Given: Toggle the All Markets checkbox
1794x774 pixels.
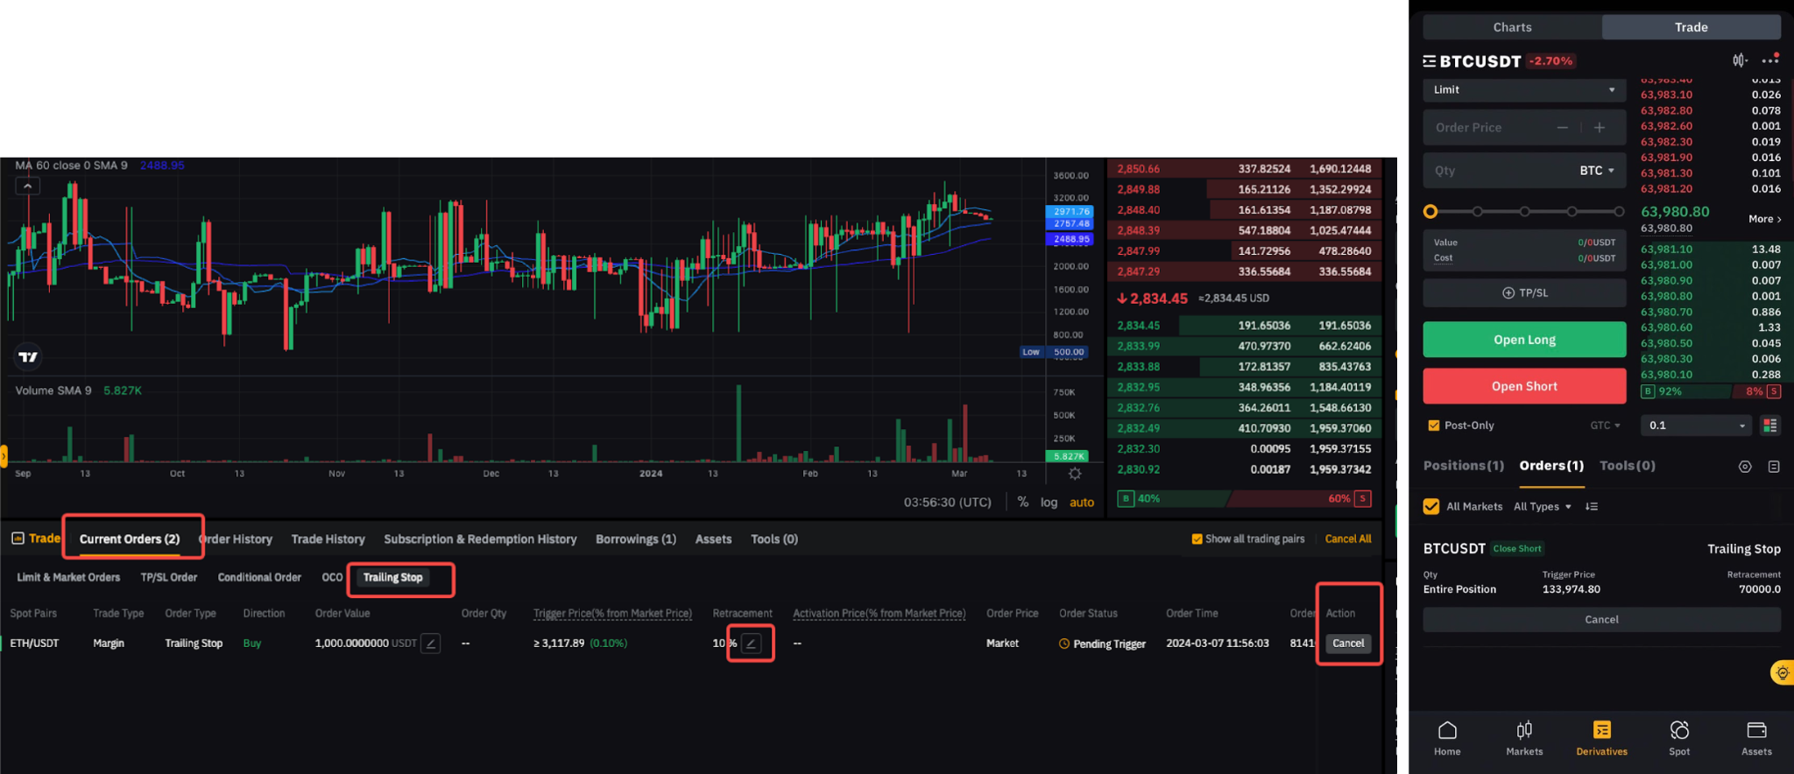Looking at the screenshot, I should pyautogui.click(x=1431, y=506).
